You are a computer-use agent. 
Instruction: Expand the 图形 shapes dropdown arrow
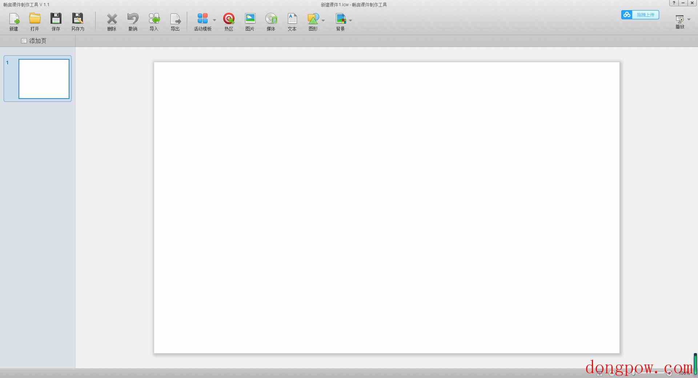pyautogui.click(x=323, y=20)
